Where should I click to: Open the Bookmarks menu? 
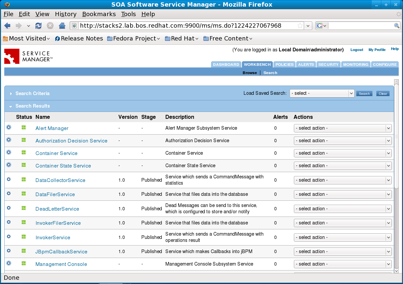coord(99,14)
